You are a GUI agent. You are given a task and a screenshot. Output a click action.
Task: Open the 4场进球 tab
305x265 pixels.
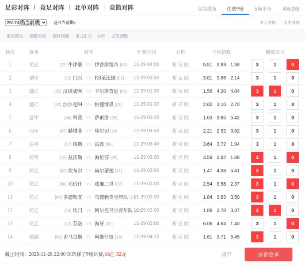click(x=291, y=9)
